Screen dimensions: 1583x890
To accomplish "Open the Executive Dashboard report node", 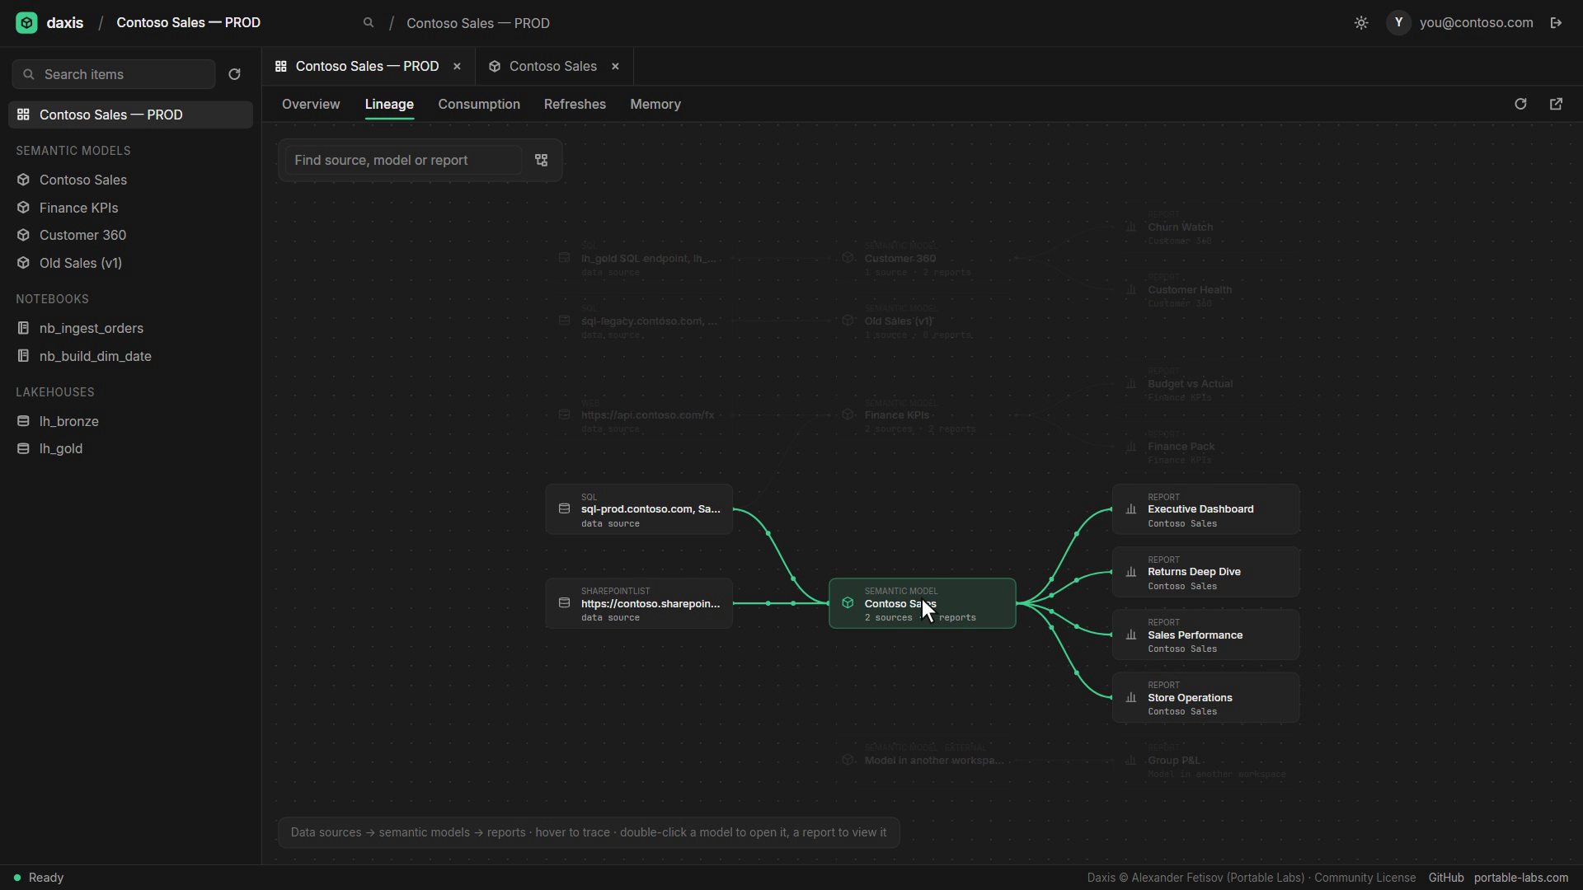I will (1206, 509).
